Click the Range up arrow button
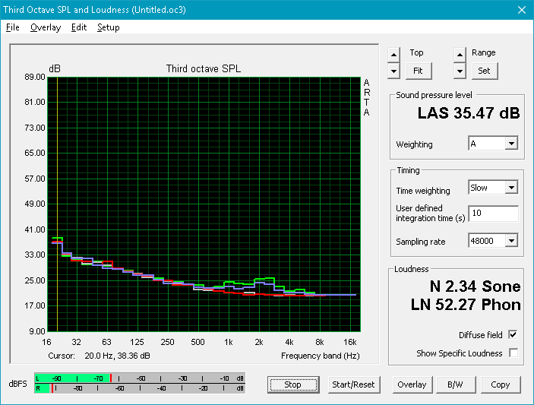Screen dimensions: 534x405 tap(460, 55)
